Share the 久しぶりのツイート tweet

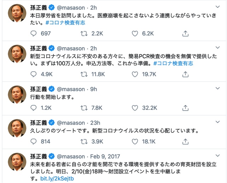click(x=185, y=142)
